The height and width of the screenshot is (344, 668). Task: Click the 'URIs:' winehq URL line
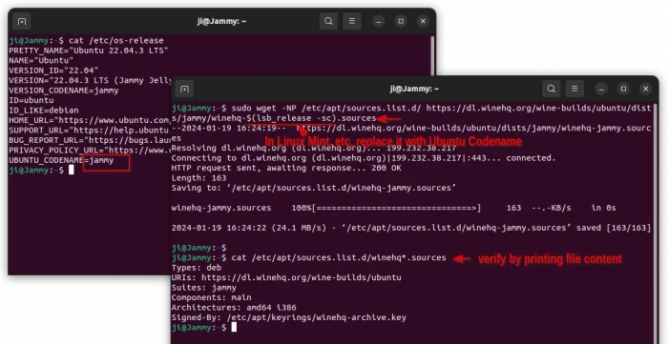pyautogui.click(x=286, y=277)
